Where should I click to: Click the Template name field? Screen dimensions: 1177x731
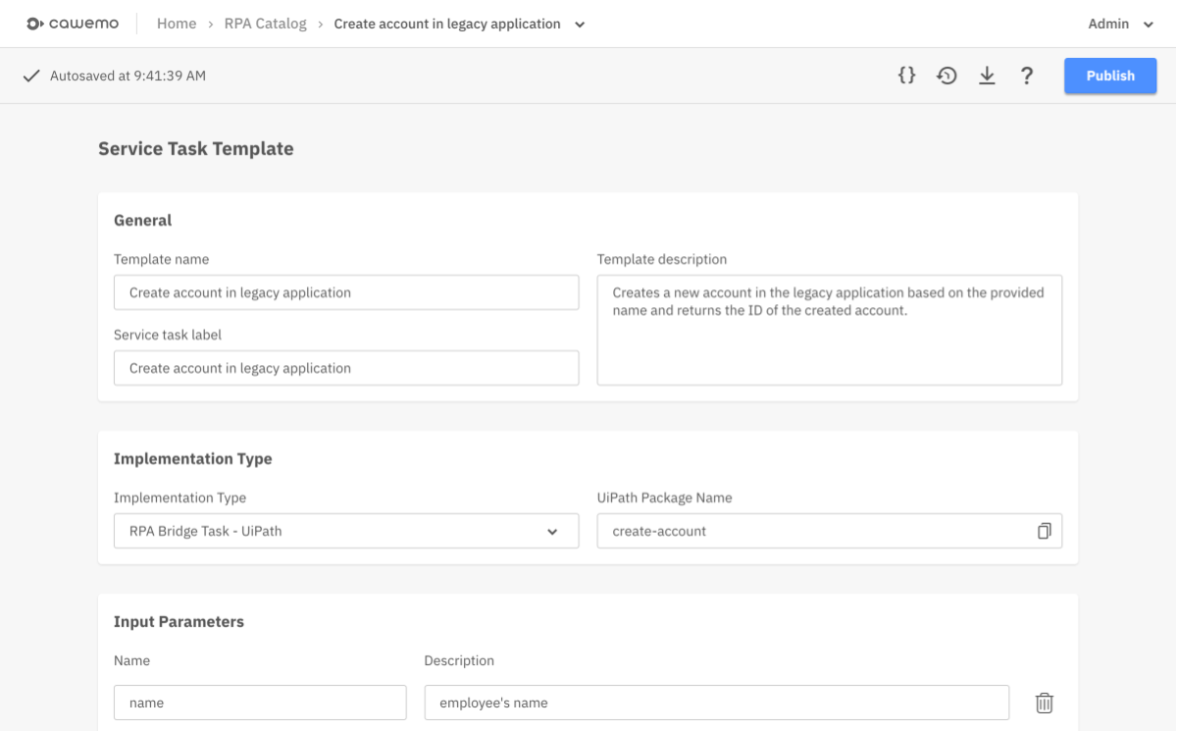[345, 292]
